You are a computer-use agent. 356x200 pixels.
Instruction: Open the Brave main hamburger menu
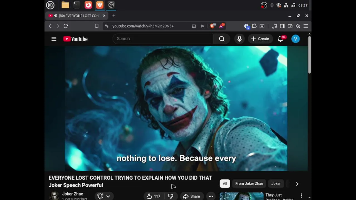(x=306, y=26)
